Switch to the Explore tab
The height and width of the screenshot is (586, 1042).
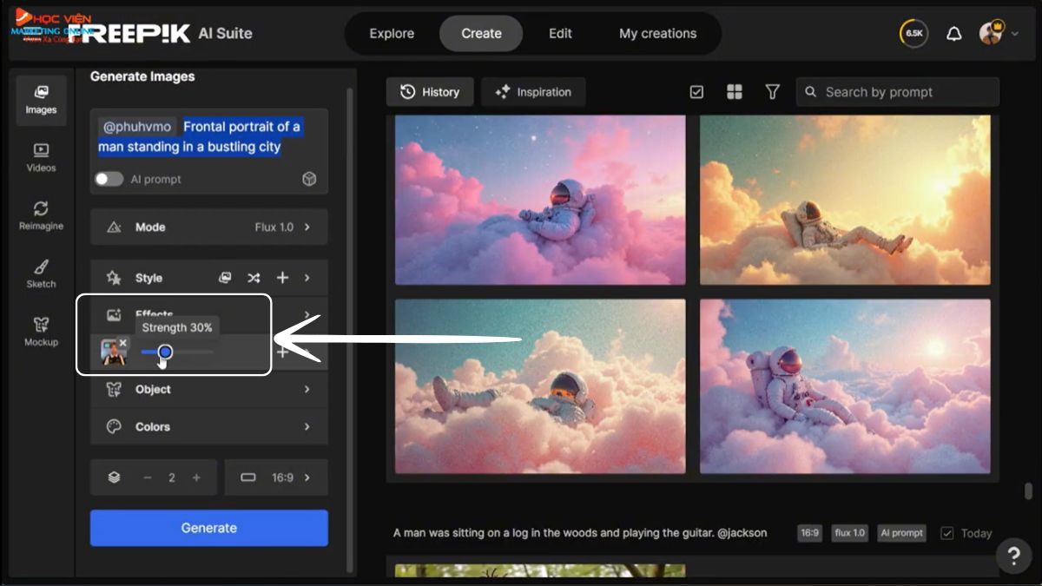pyautogui.click(x=392, y=34)
